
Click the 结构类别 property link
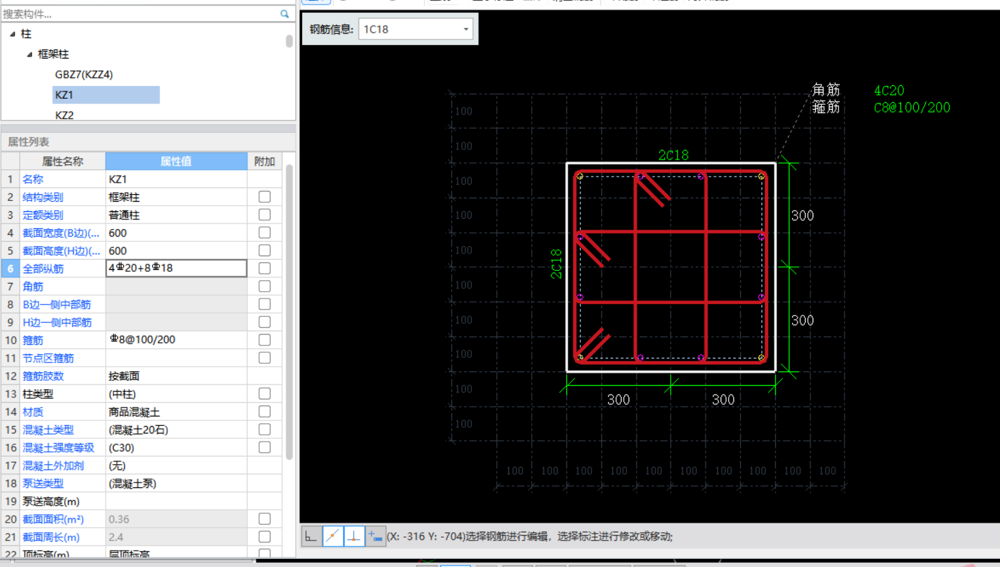[x=43, y=197]
